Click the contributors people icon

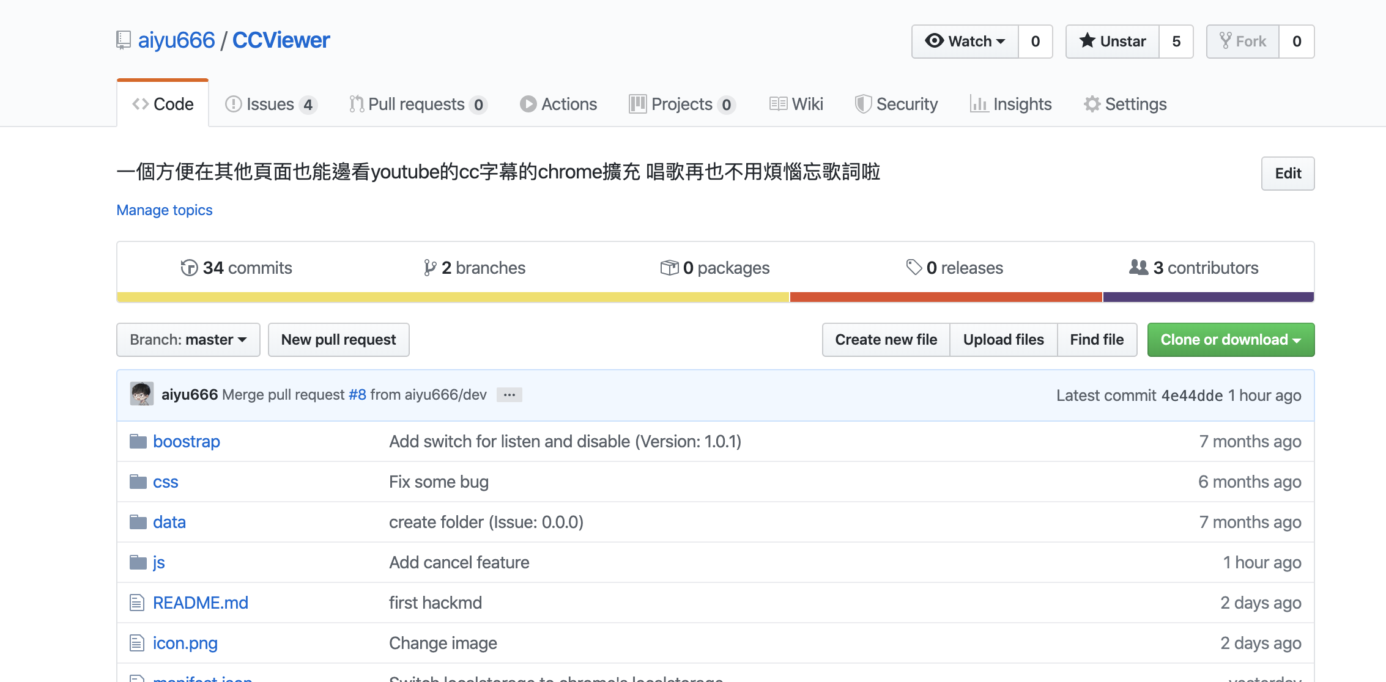[x=1138, y=267]
